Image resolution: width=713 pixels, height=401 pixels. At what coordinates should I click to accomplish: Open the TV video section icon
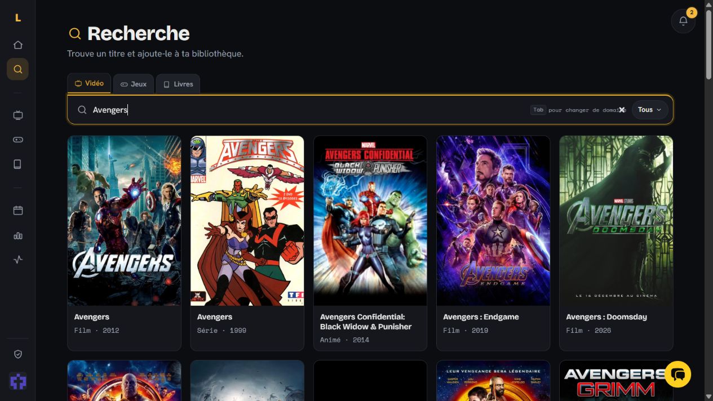tap(17, 115)
